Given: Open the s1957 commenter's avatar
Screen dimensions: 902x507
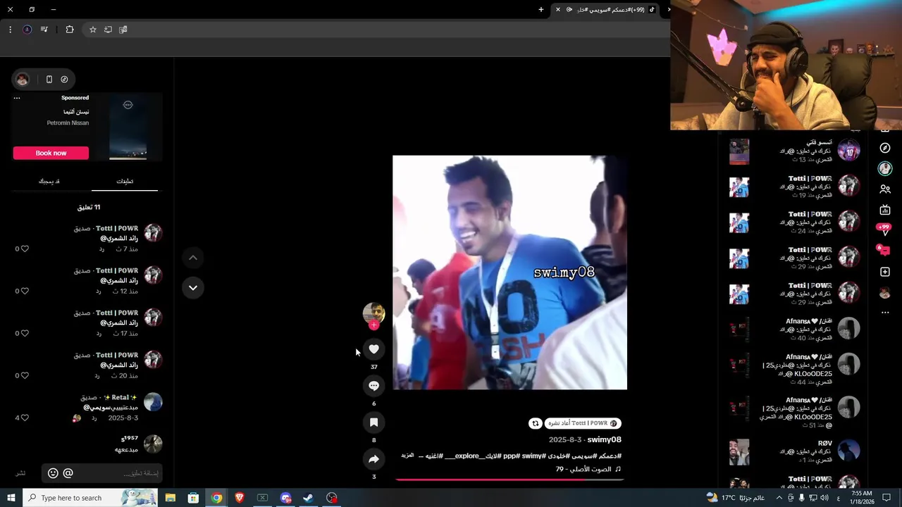Looking at the screenshot, I should pos(153,444).
